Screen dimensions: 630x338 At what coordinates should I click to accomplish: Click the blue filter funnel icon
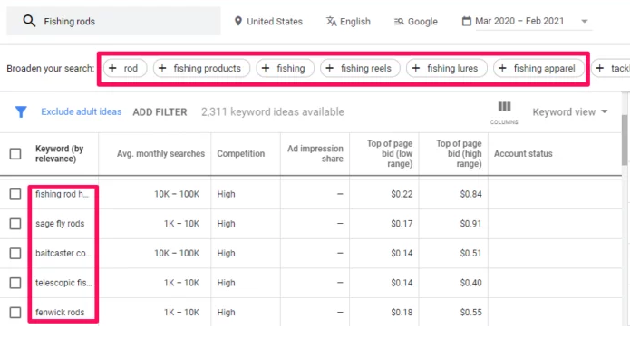(21, 112)
